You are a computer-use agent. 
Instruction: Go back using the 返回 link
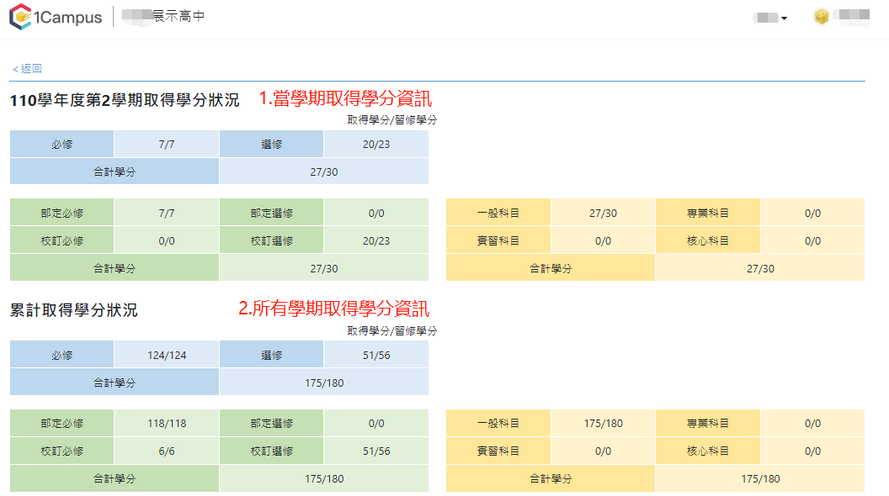[x=27, y=68]
